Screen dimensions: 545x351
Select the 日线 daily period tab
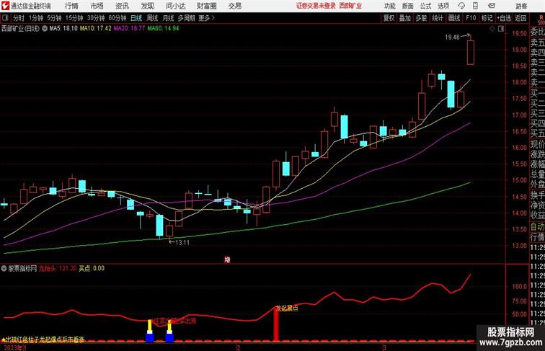(x=136, y=18)
